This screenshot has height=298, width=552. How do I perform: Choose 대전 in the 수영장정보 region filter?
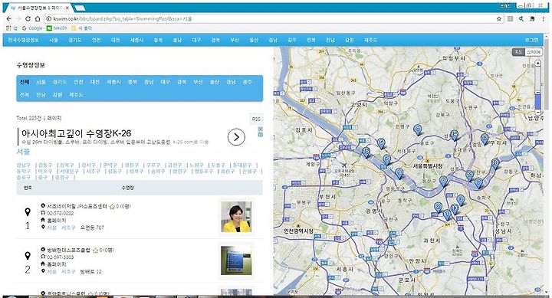[x=95, y=82]
